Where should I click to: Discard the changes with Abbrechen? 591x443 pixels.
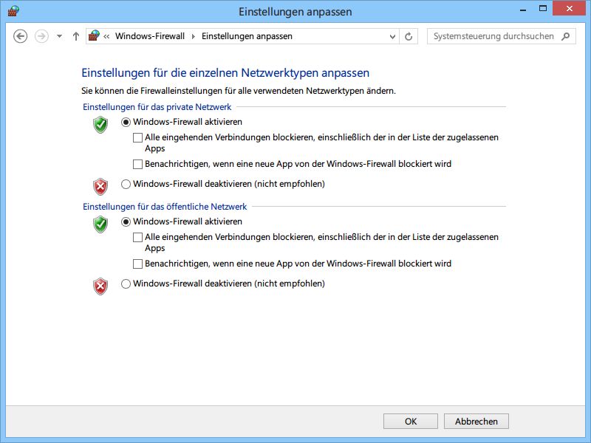[476, 421]
